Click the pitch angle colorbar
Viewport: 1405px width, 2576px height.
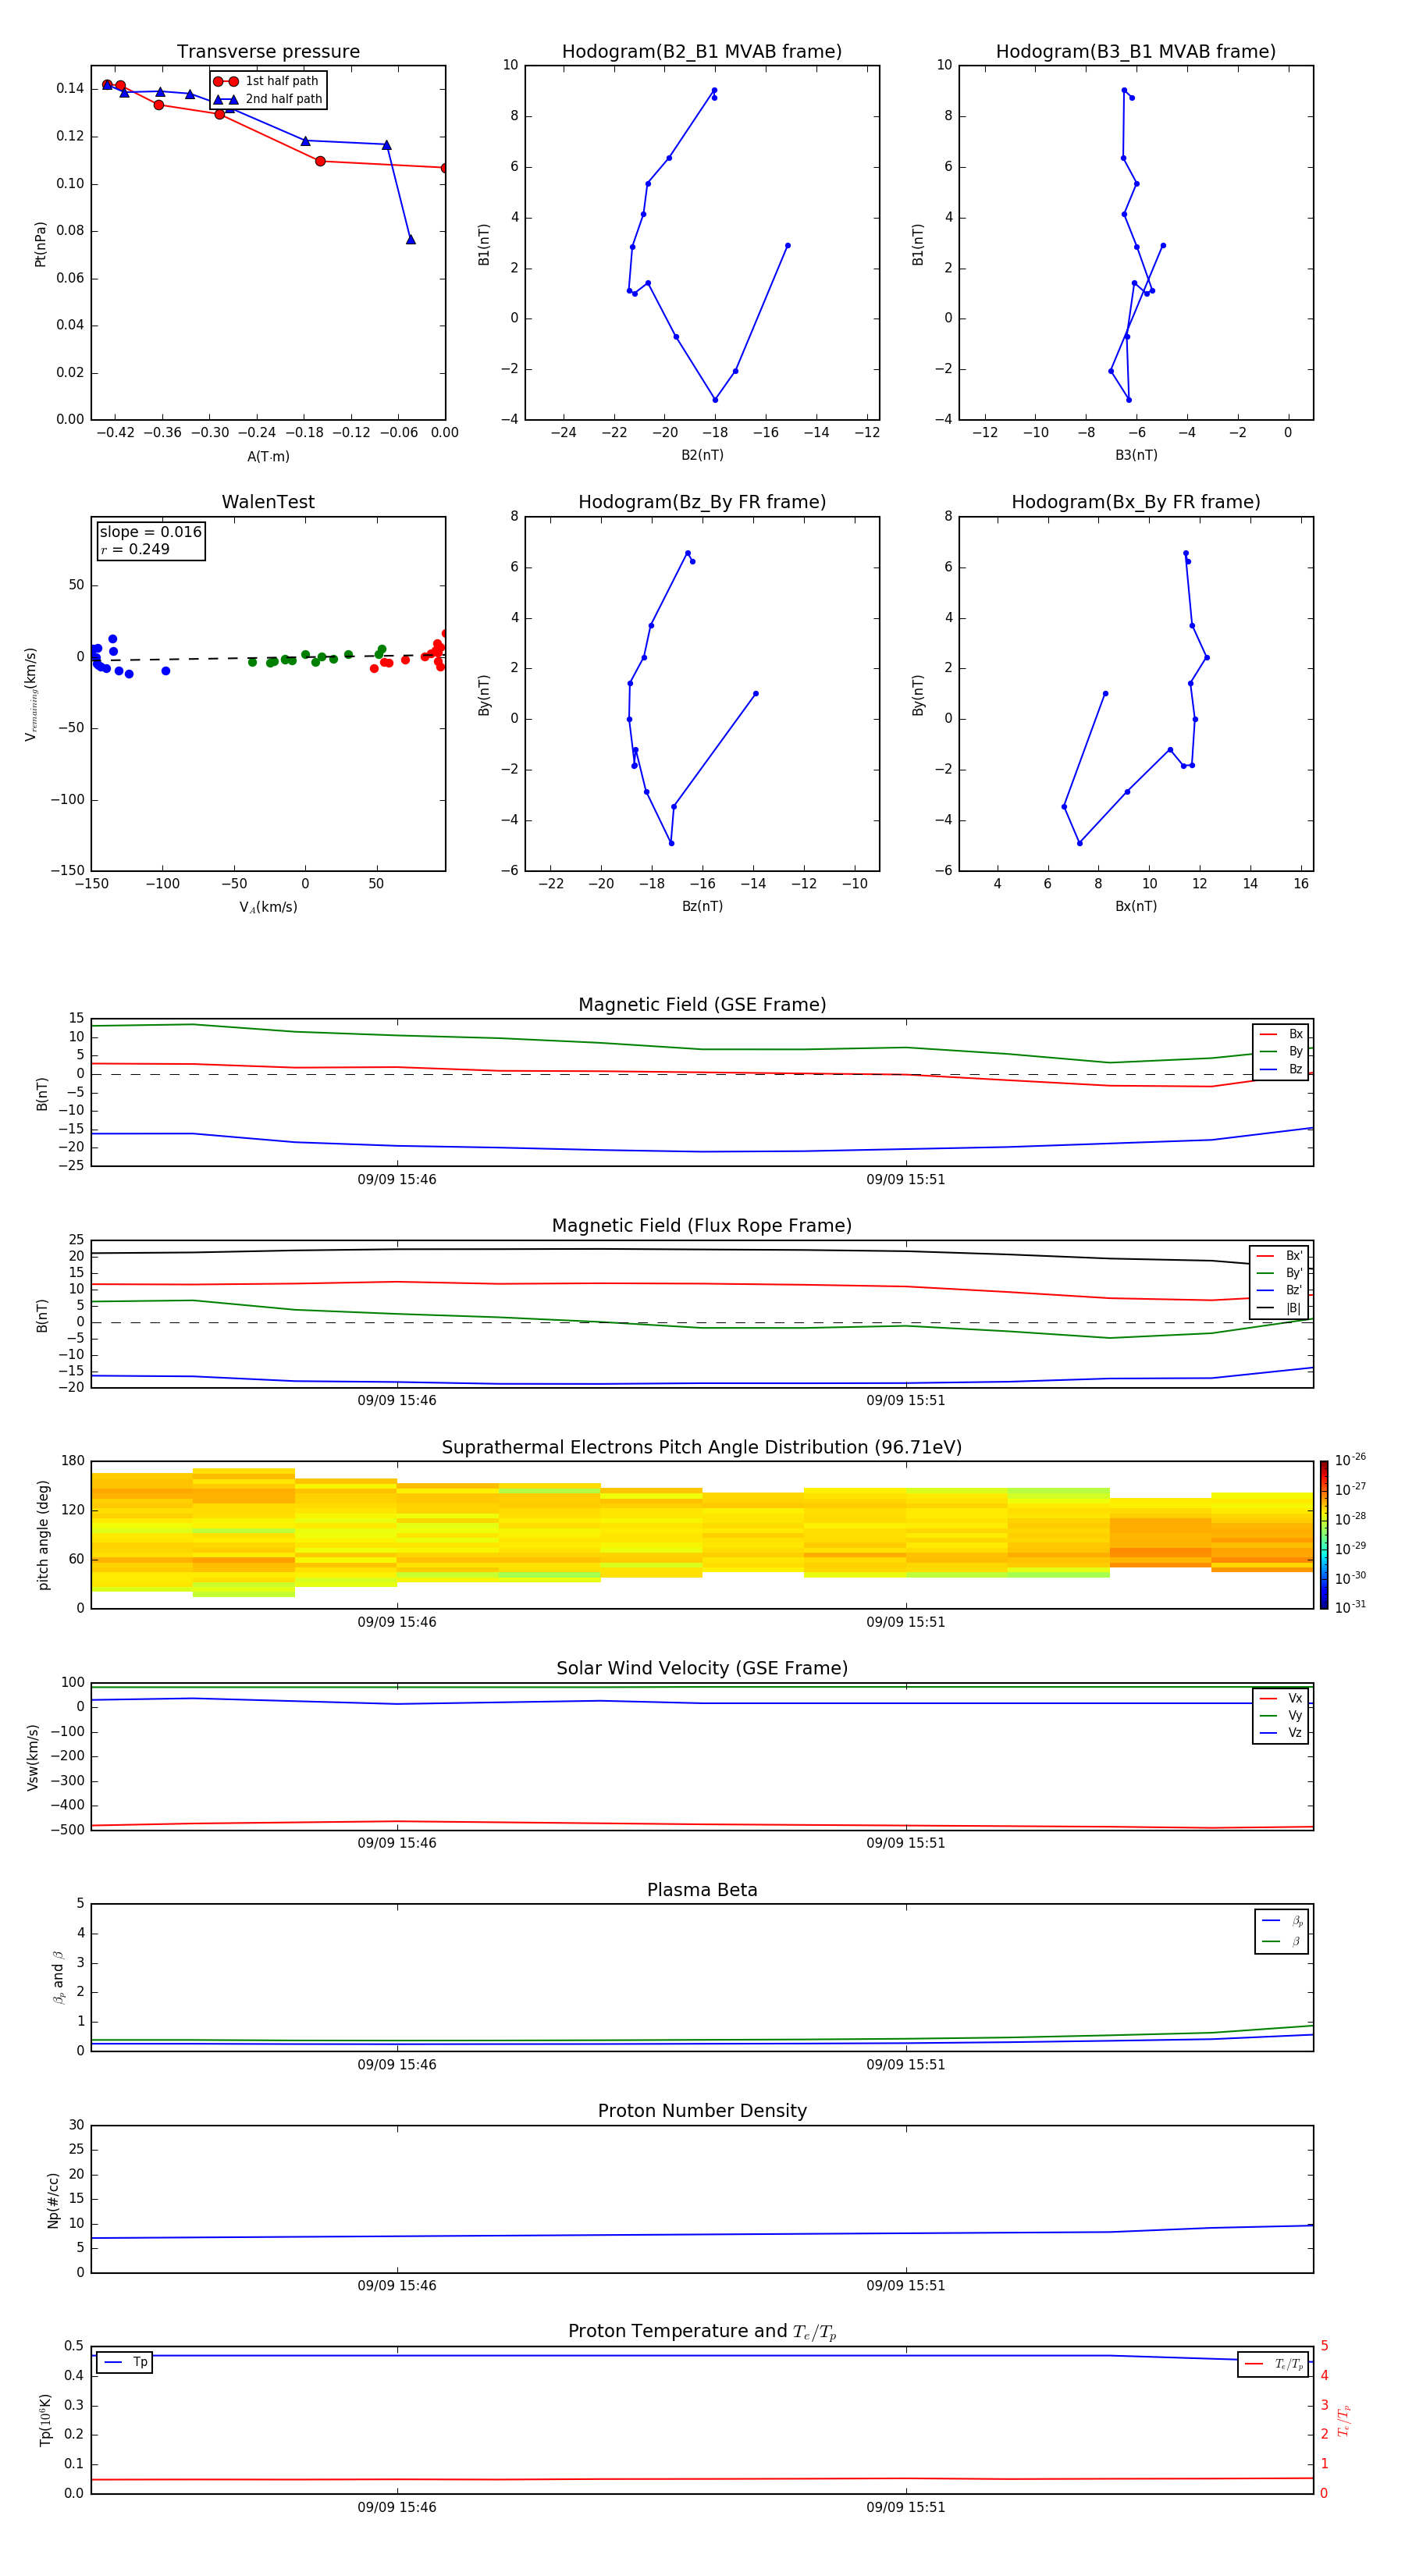coord(1324,1535)
